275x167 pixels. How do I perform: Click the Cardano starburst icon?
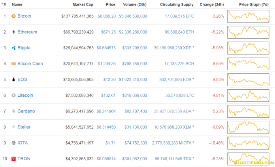tap(13, 111)
